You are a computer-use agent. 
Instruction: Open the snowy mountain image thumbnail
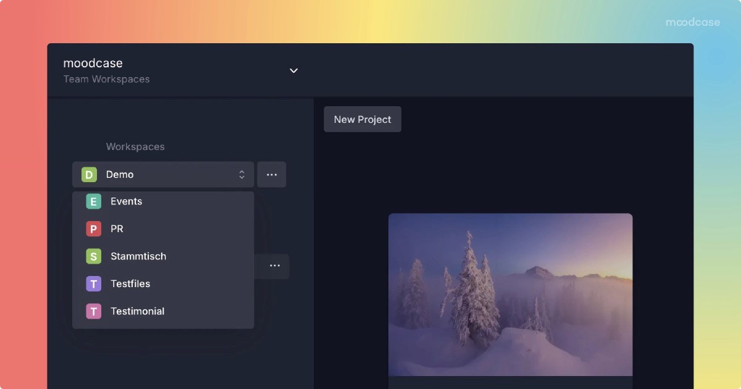pyautogui.click(x=510, y=295)
